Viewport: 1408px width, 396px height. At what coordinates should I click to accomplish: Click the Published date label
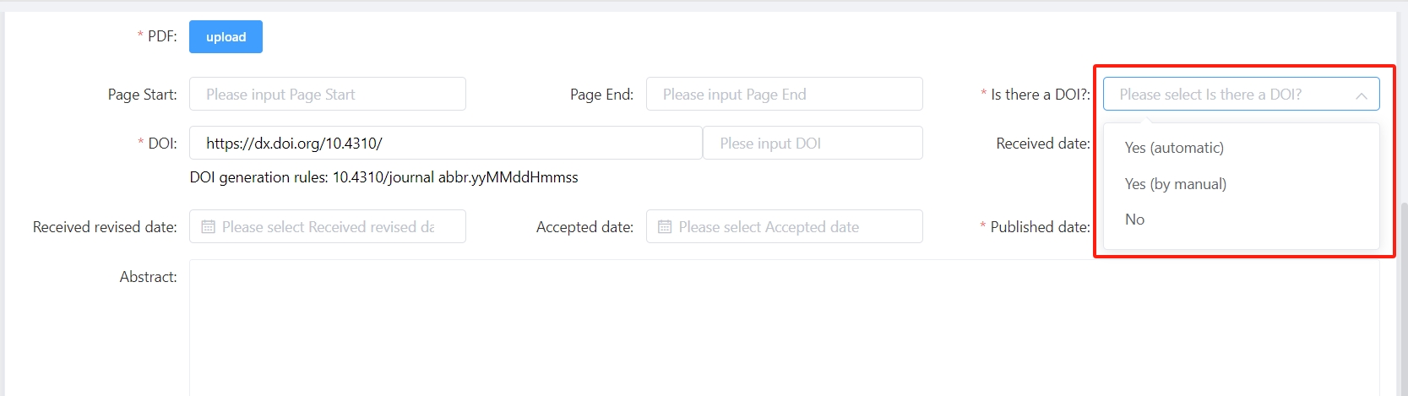[1040, 227]
